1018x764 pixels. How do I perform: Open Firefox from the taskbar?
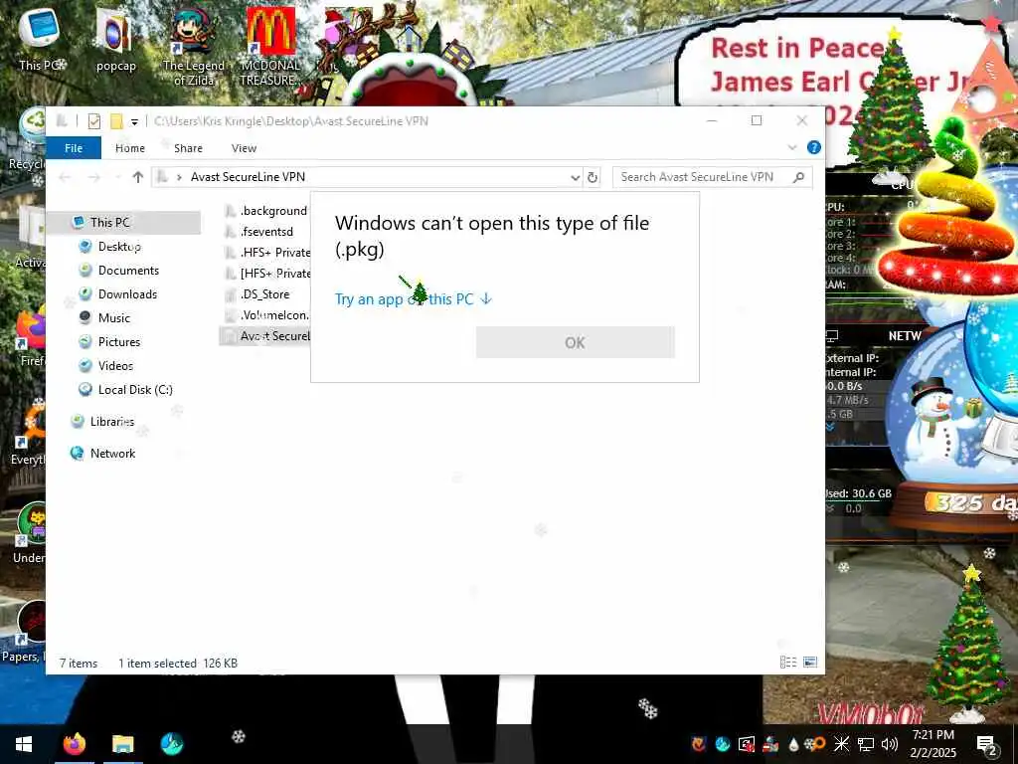pyautogui.click(x=75, y=744)
